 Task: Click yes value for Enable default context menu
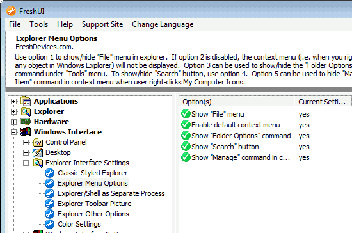pos(304,125)
